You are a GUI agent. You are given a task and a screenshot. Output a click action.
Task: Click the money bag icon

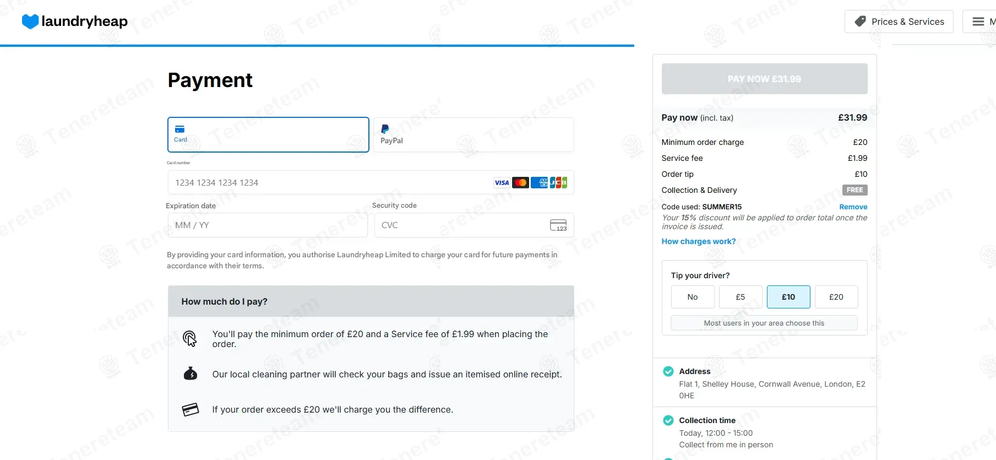pyautogui.click(x=191, y=374)
